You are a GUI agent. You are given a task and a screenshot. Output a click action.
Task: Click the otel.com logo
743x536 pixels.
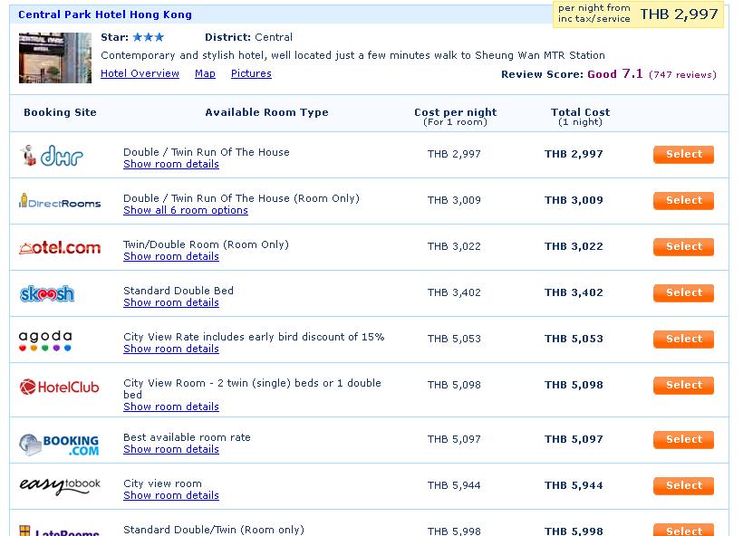click(60, 248)
